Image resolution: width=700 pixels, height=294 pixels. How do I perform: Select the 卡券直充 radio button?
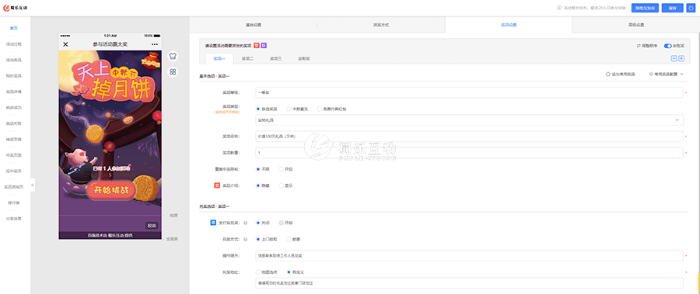pyautogui.click(x=289, y=109)
